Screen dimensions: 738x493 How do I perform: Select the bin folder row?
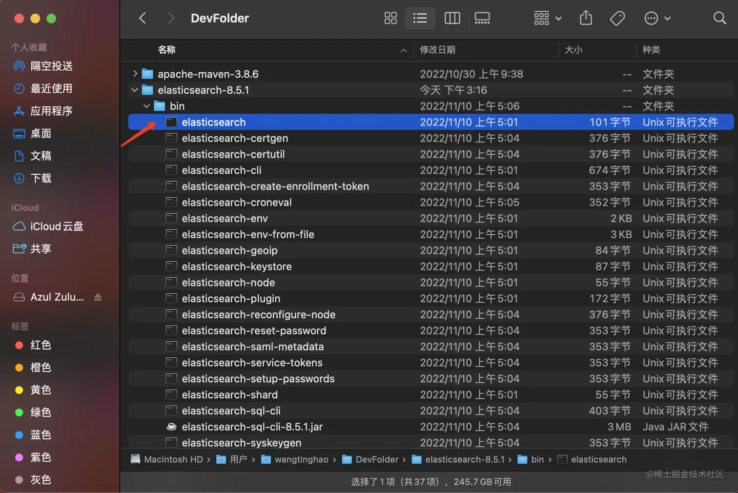pos(431,106)
